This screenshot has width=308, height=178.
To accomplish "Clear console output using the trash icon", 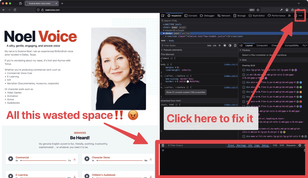I will tap(163, 145).
